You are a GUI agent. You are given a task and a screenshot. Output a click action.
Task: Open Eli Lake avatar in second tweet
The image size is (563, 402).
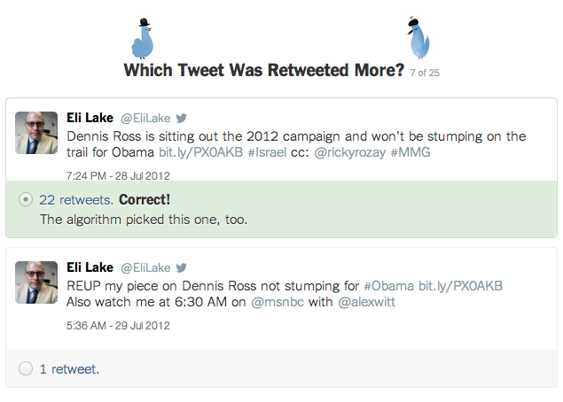coord(36,282)
